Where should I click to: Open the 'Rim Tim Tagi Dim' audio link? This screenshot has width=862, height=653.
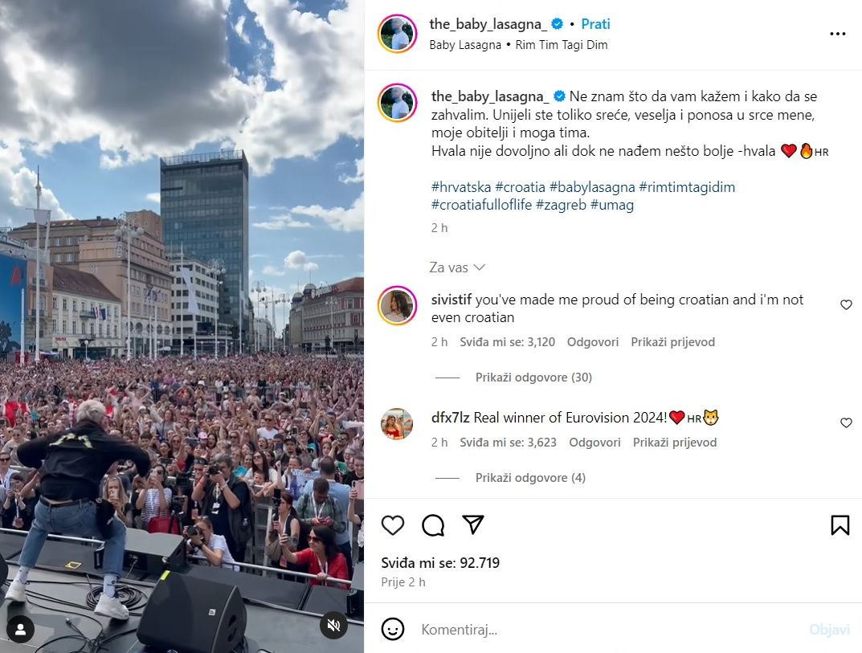pos(562,45)
